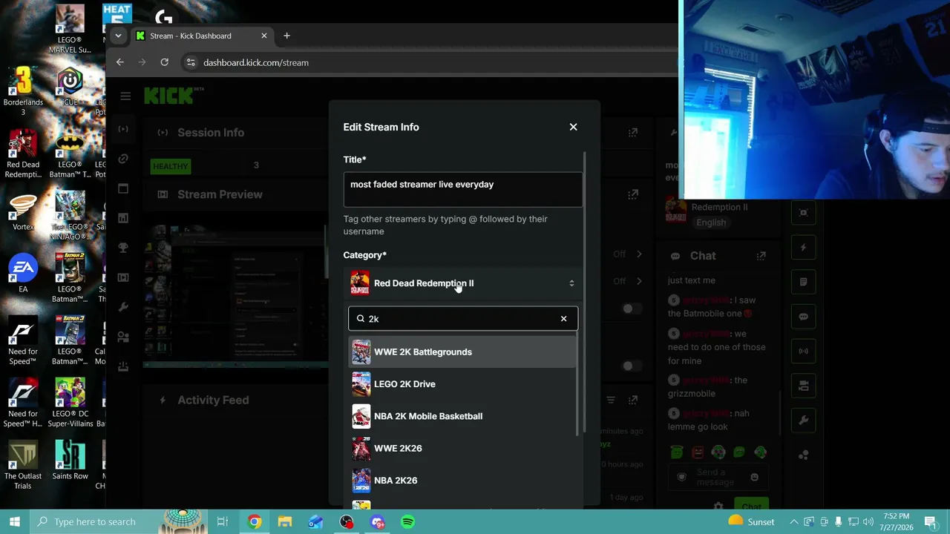
Task: Click the lightning bolt icon in right toolbar
Action: pos(803,247)
